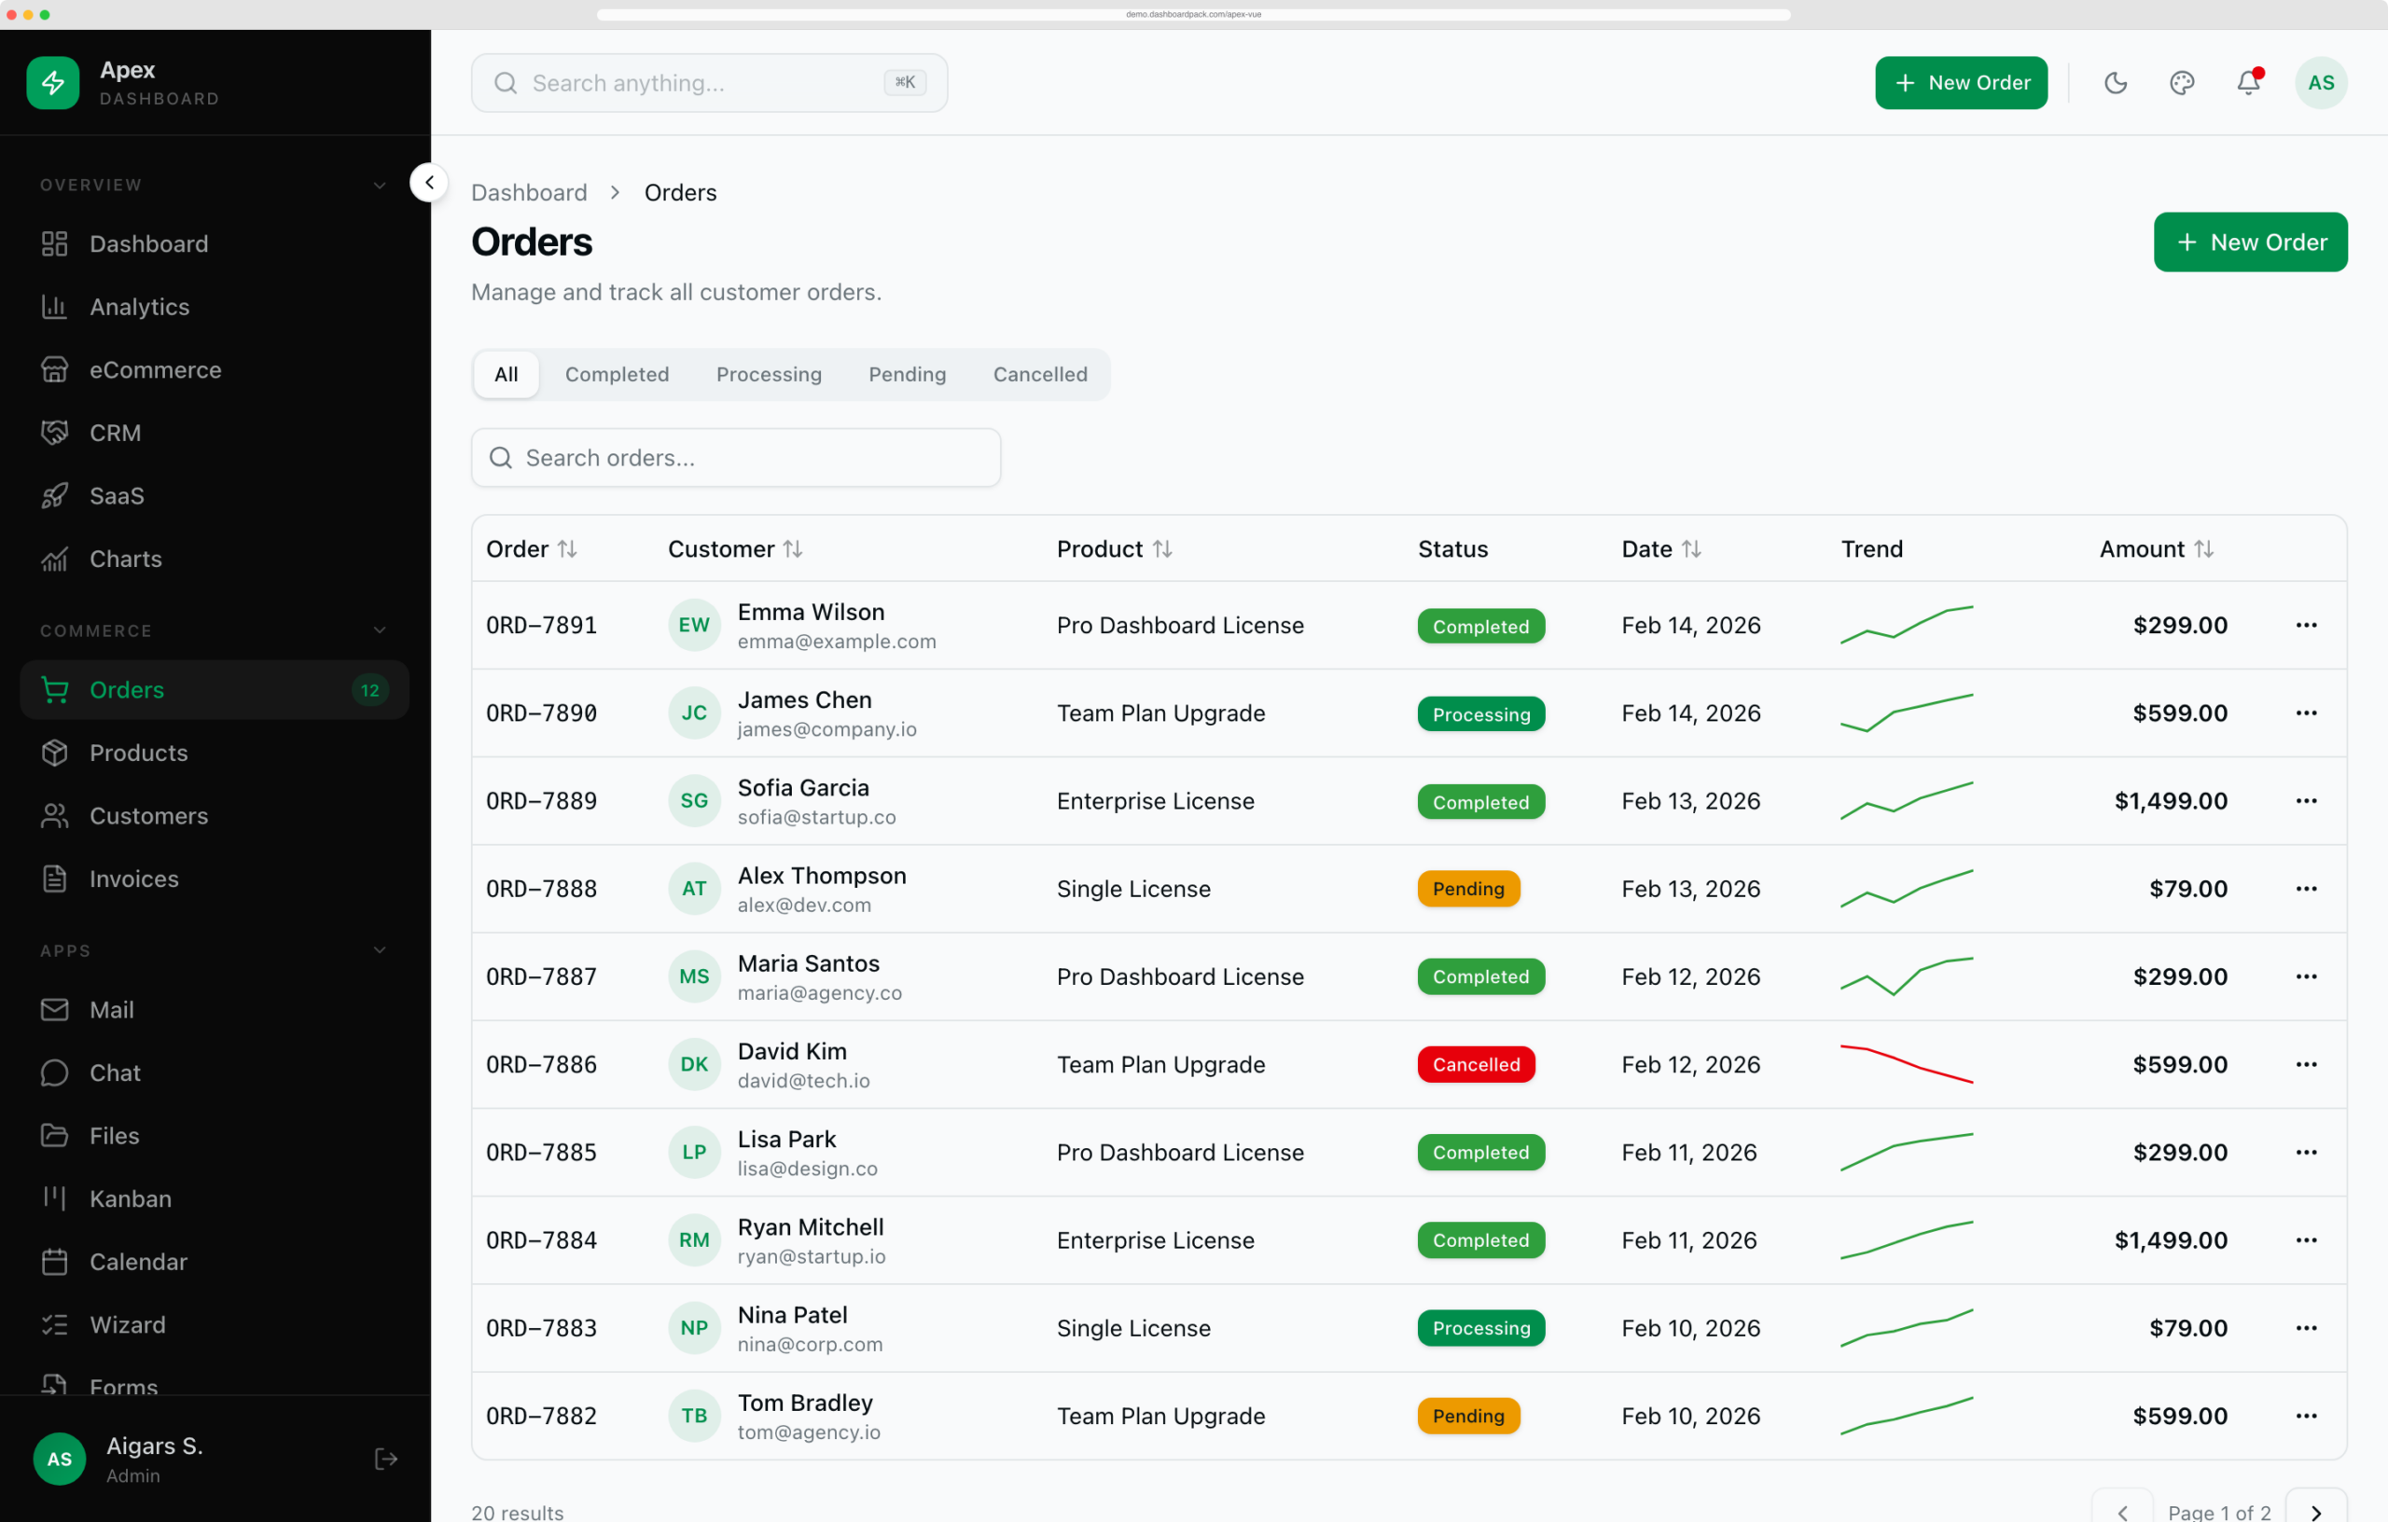
Task: Open the SaaS sidebar item
Action: tap(215, 496)
